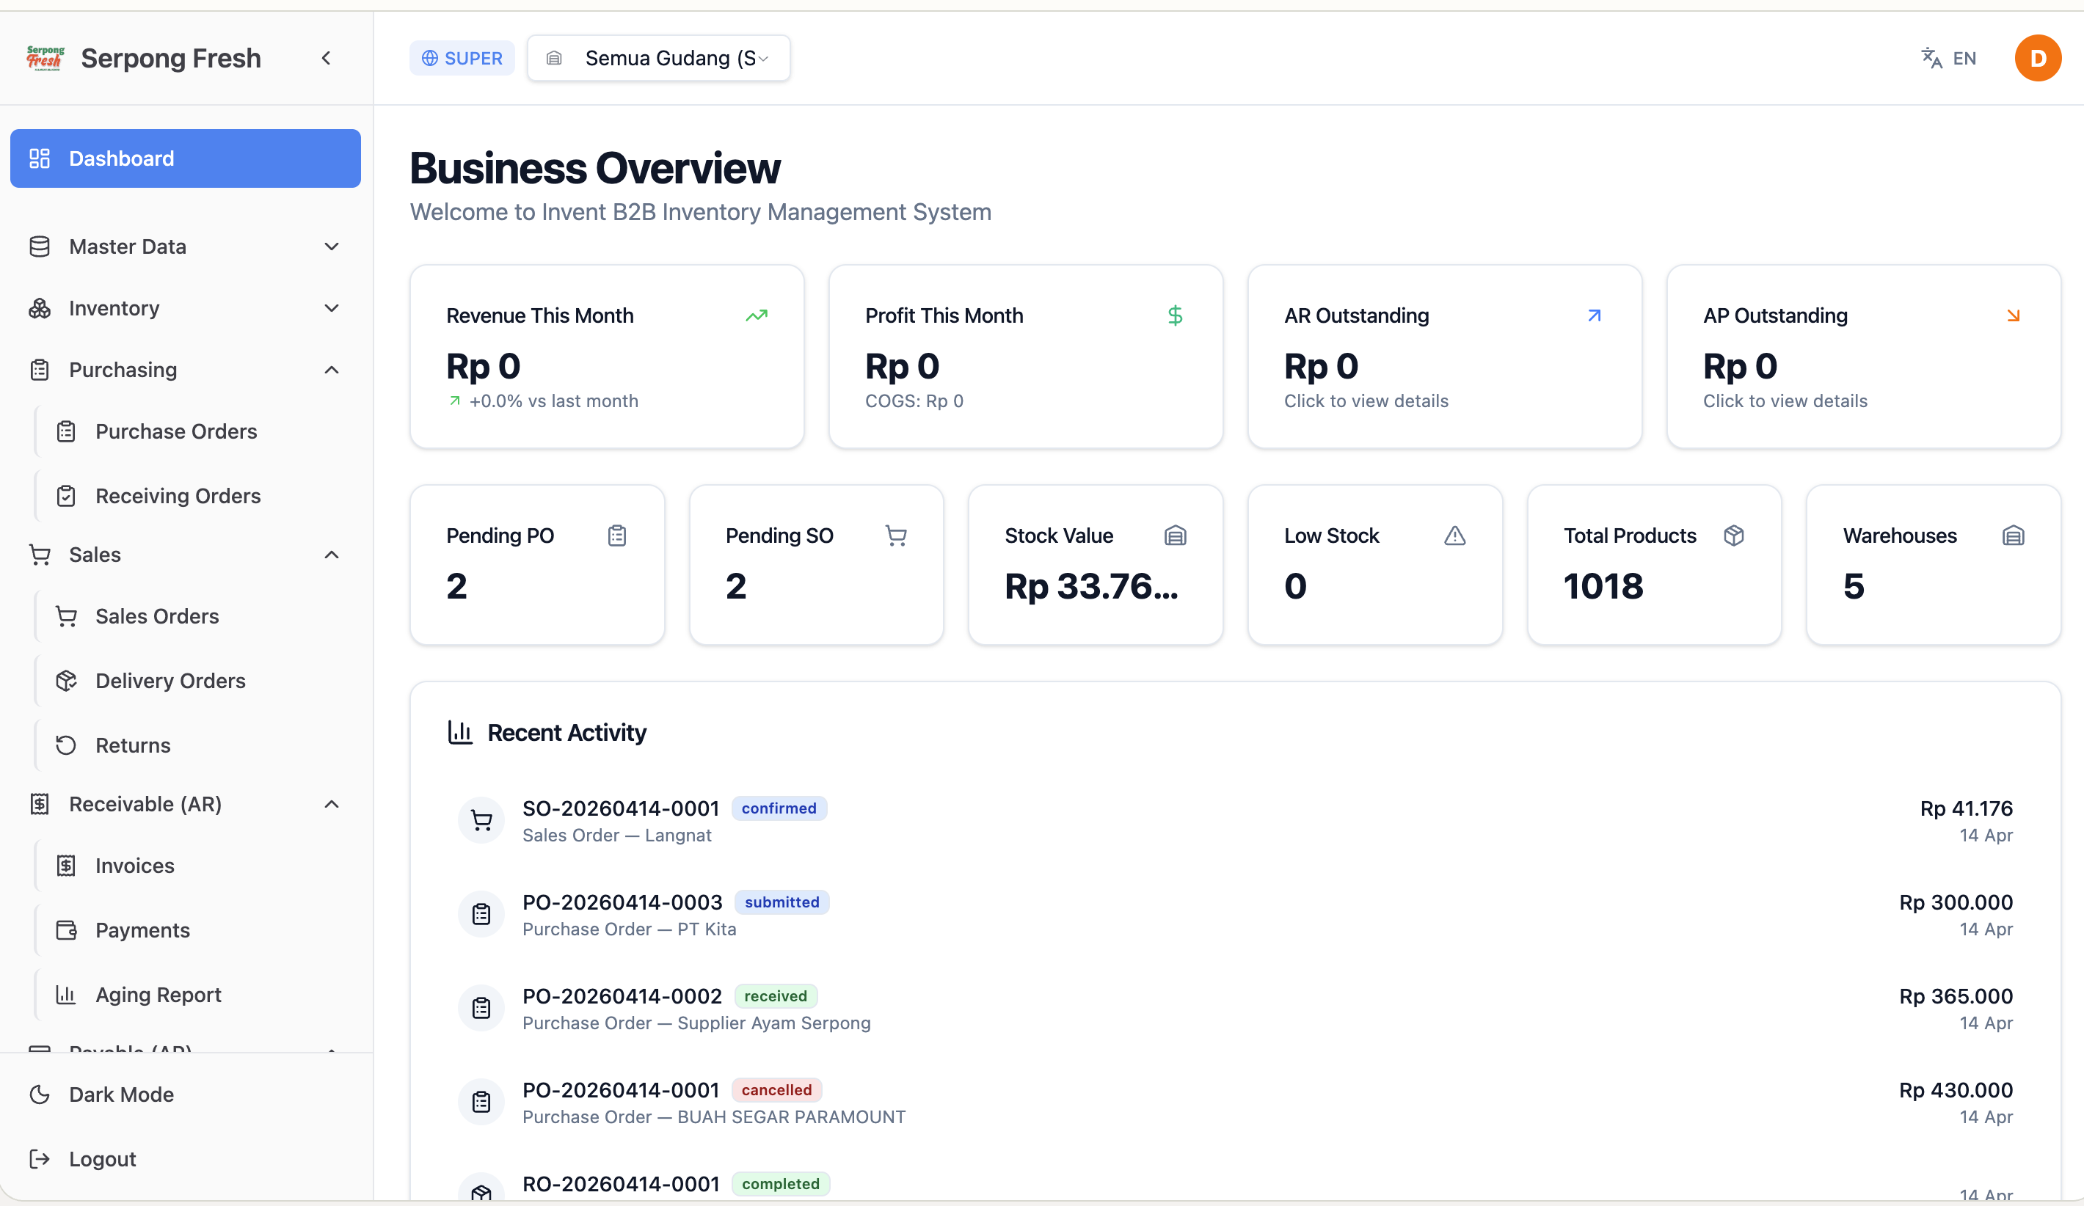Click the Low Stock warning triangle icon
2084x1206 pixels.
pyautogui.click(x=1454, y=536)
